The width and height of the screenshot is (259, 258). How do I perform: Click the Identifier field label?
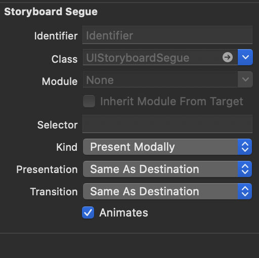point(56,36)
